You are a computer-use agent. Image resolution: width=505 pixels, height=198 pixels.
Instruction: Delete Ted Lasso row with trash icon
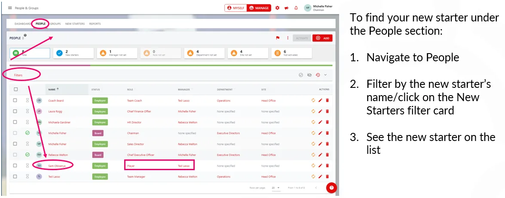pos(327,177)
